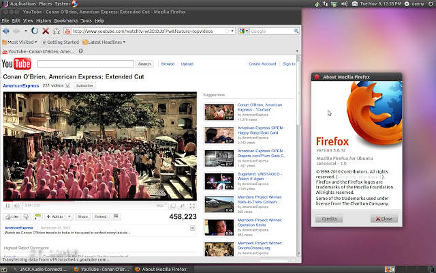
Task: Expand the video description box
Action: pyautogui.click(x=192, y=228)
